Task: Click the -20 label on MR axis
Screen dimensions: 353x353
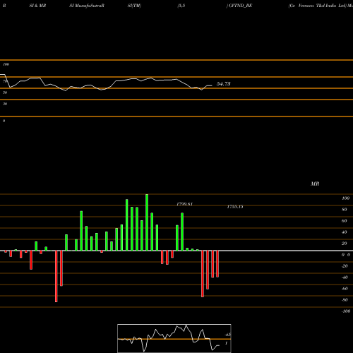Action: click(345, 266)
